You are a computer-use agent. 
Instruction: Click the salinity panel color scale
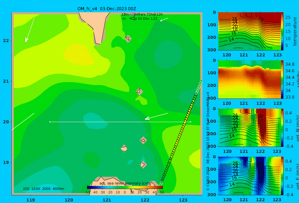pyautogui.click(x=282, y=79)
